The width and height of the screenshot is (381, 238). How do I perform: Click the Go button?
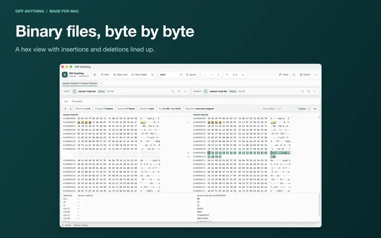[x=315, y=109]
